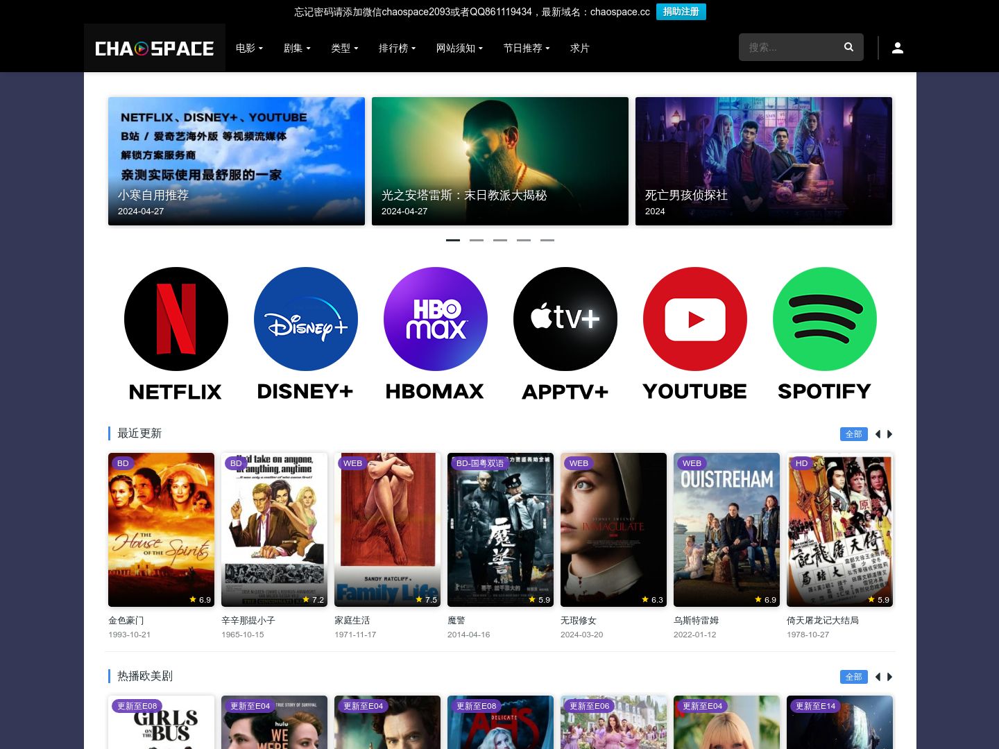Open 倚天屠龙记大结局 poster
Viewport: 999px width, 749px height.
coord(839,530)
